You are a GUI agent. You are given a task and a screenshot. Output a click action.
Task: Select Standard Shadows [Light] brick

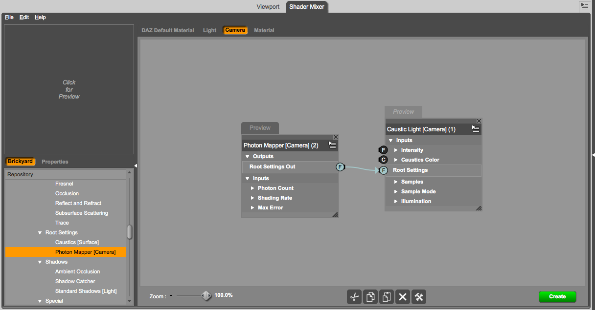pos(86,291)
